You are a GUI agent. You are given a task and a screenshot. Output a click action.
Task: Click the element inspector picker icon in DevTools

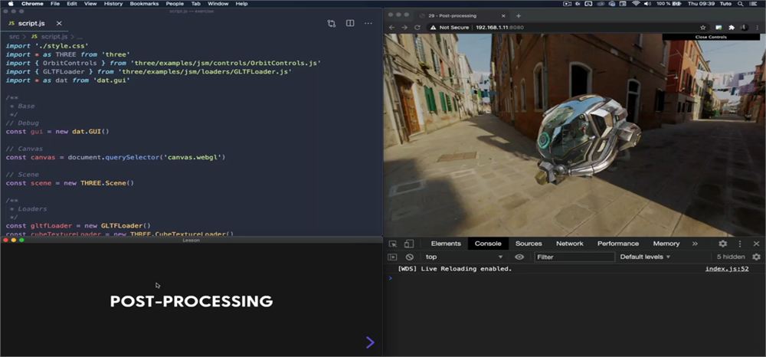point(393,244)
